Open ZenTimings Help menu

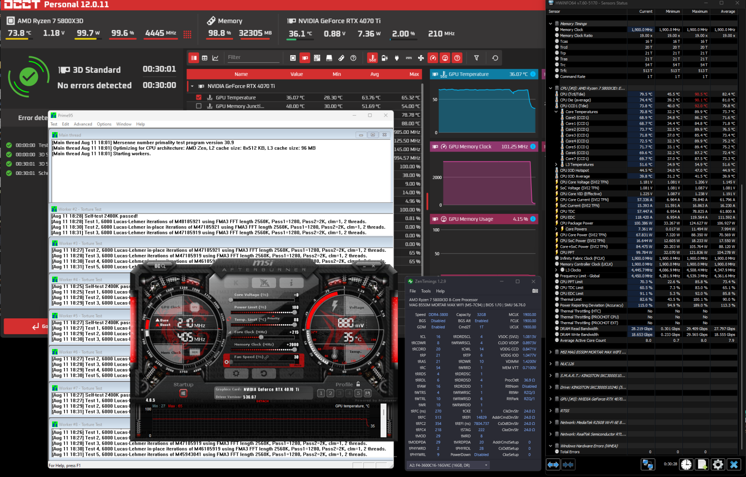pyautogui.click(x=440, y=291)
